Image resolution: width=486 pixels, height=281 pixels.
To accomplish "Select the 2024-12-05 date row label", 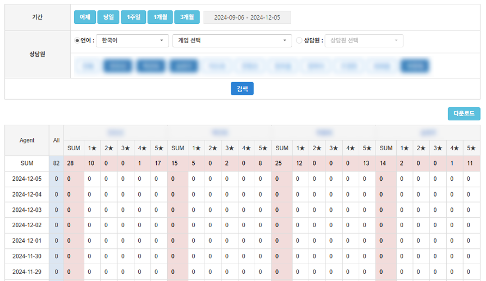I will click(x=27, y=179).
